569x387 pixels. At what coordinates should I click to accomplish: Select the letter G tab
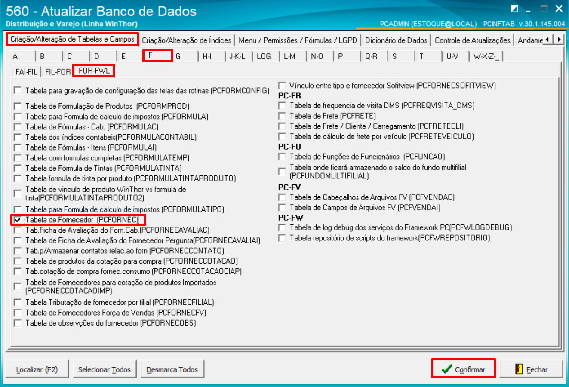tap(185, 56)
